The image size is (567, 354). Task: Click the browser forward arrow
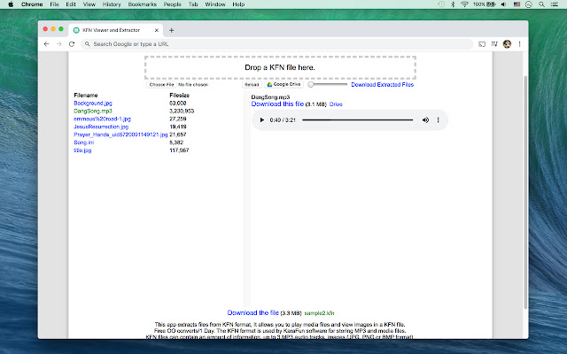point(59,44)
